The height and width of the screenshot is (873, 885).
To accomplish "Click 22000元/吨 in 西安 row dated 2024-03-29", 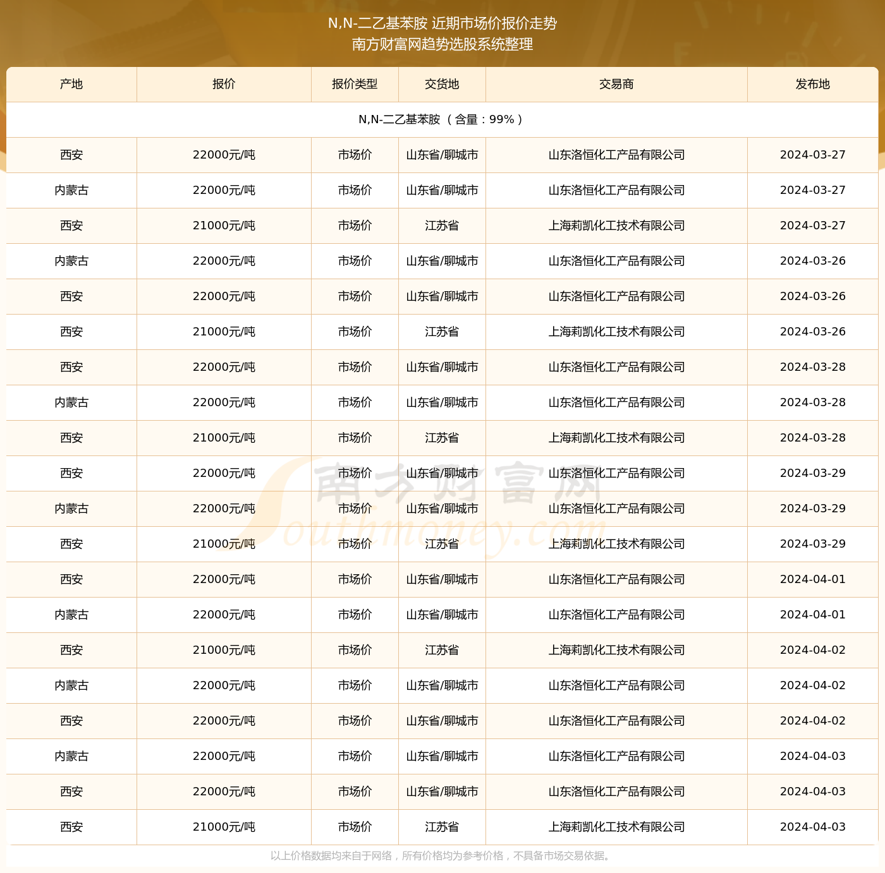I will [x=224, y=473].
